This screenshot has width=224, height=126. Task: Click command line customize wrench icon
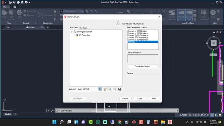52,111
